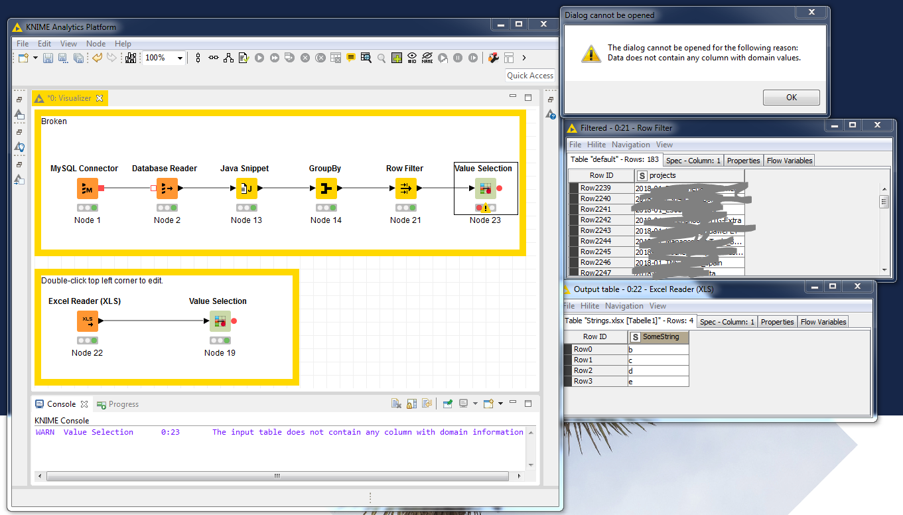The width and height of the screenshot is (903, 515).
Task: Click the Clear Console icon
Action: click(x=396, y=404)
